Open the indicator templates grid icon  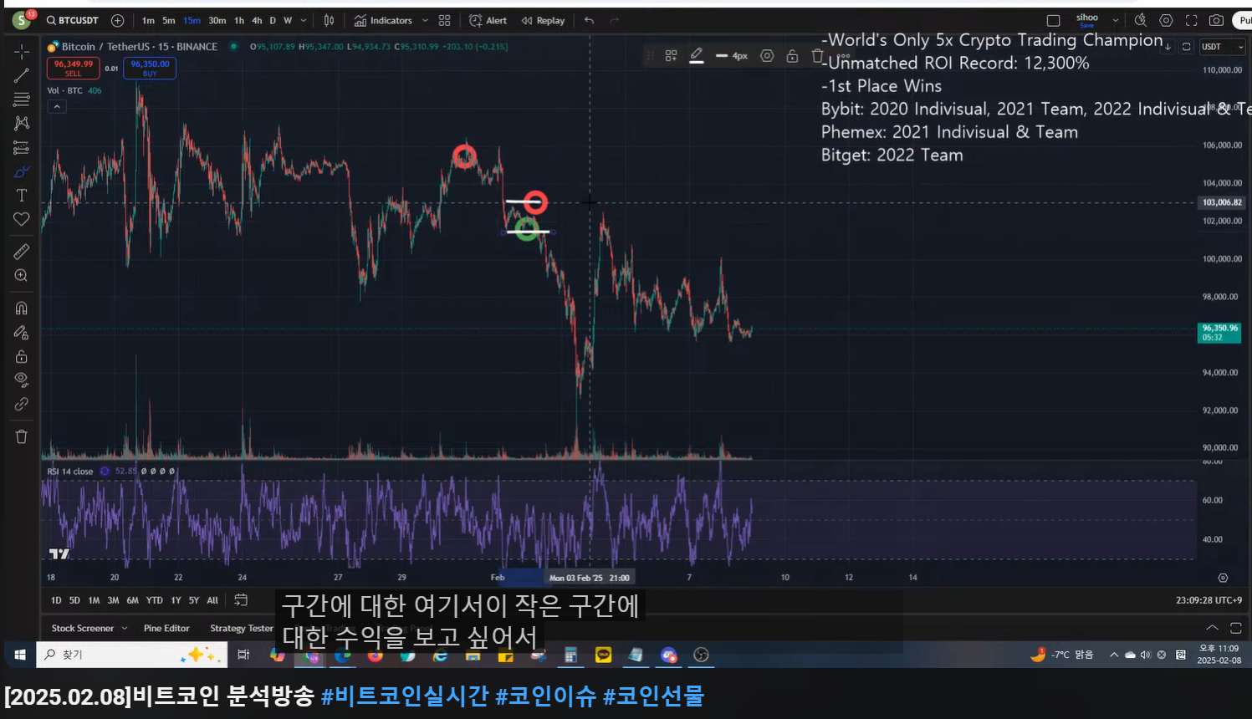click(x=445, y=20)
